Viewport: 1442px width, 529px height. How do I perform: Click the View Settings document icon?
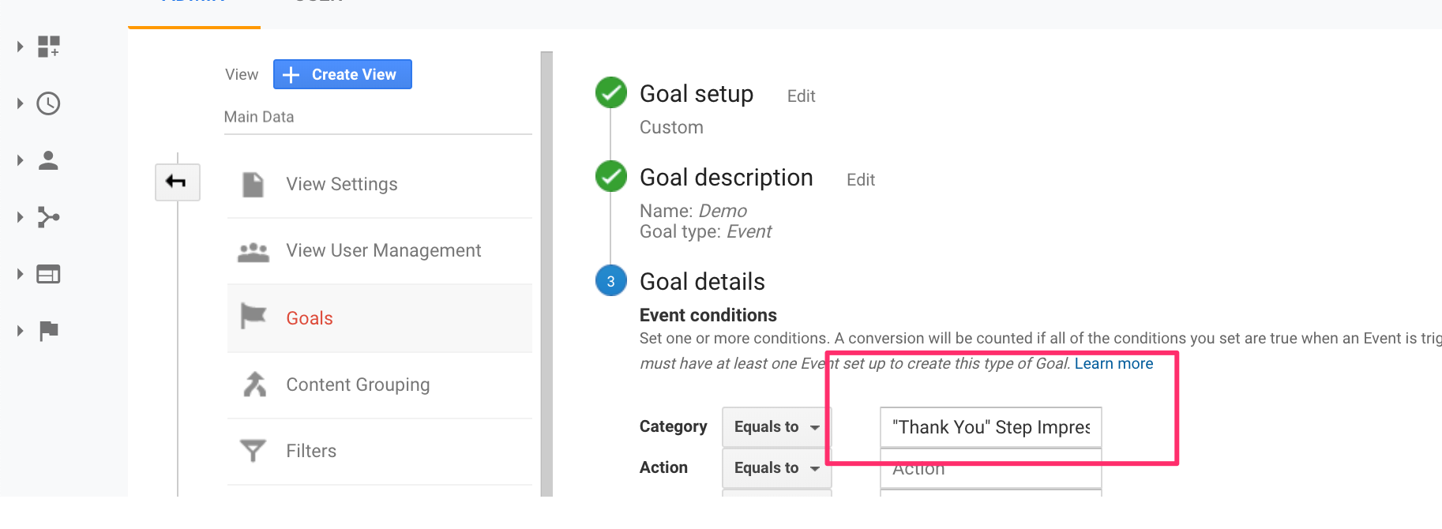253,184
